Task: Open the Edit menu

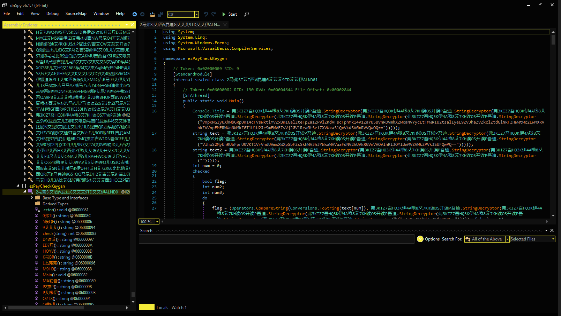Action: [20, 14]
